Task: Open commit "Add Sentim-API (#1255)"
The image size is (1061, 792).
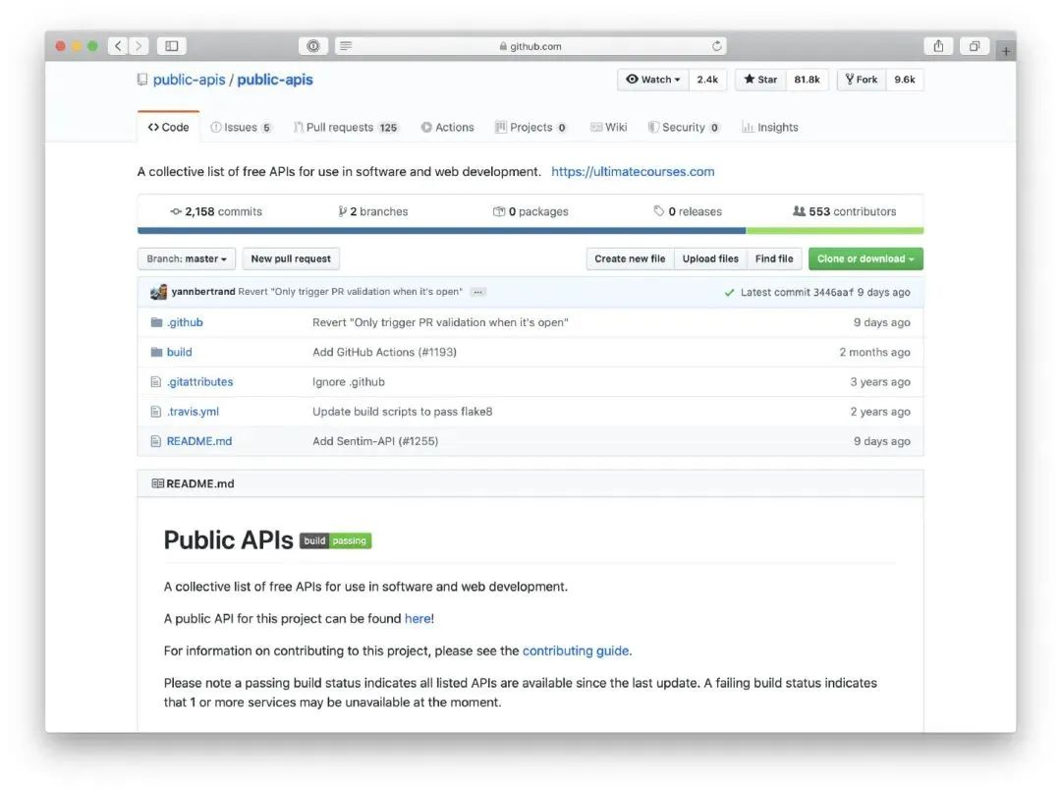Action: point(375,441)
